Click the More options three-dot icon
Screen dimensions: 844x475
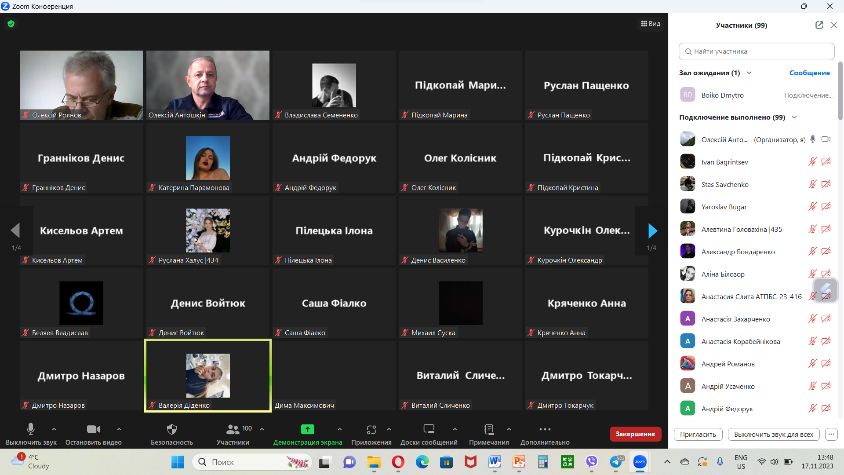(x=545, y=429)
